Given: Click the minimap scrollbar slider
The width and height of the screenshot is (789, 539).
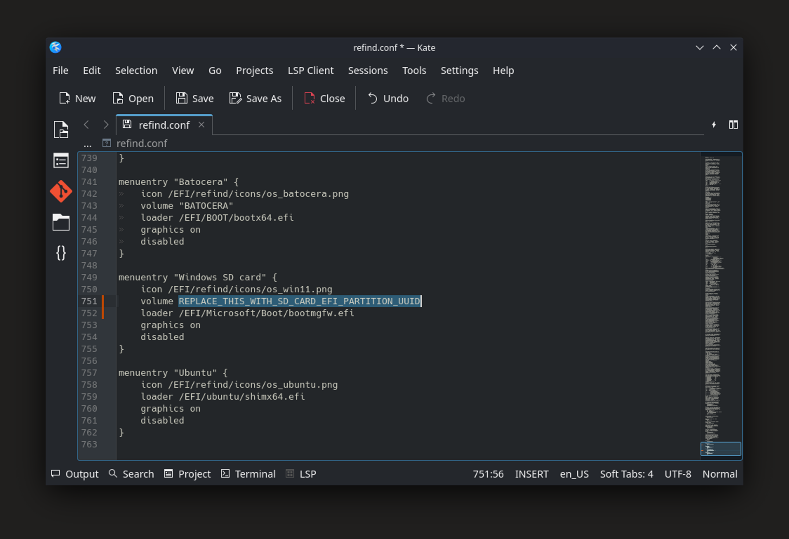Looking at the screenshot, I should pyautogui.click(x=721, y=448).
